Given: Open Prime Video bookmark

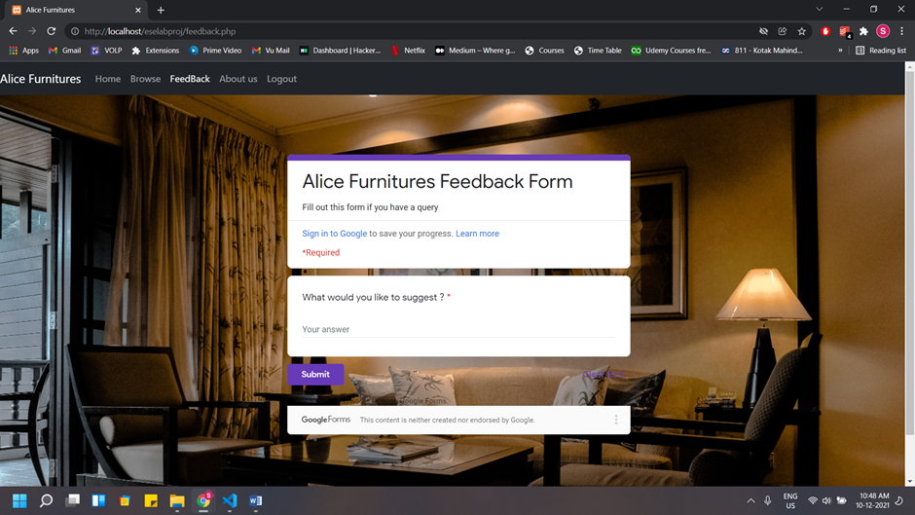Looking at the screenshot, I should click(215, 51).
